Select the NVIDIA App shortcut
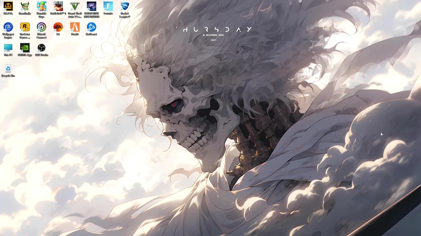 pyautogui.click(x=25, y=50)
